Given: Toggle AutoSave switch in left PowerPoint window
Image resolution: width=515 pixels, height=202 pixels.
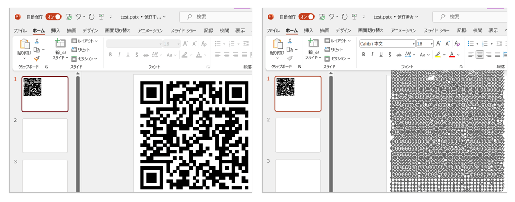Looking at the screenshot, I should point(53,17).
